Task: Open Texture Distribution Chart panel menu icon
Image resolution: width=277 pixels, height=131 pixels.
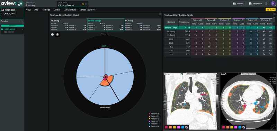Action: pos(160,15)
